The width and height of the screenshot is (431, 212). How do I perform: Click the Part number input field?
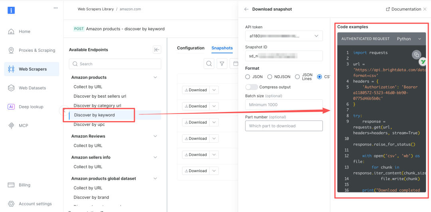tap(284, 126)
